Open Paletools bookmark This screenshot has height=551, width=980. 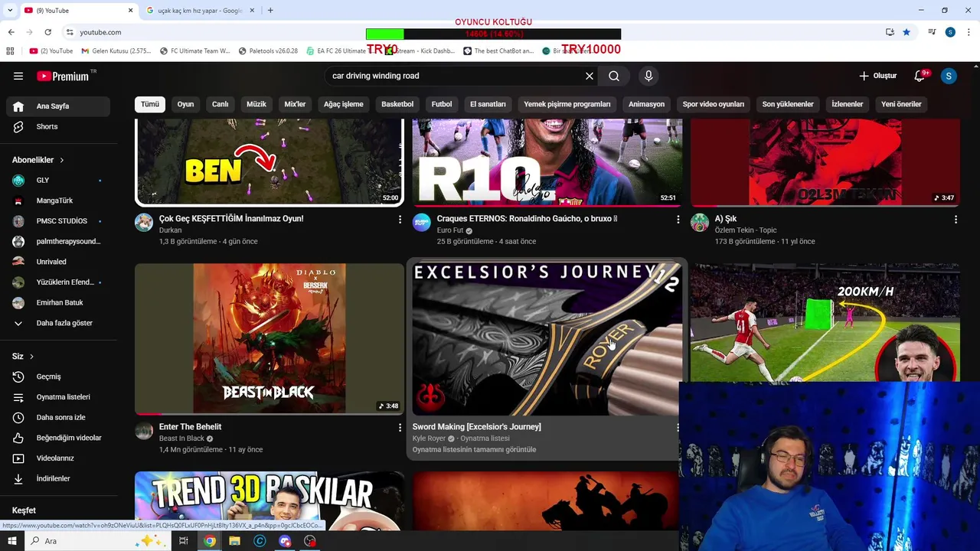click(268, 51)
